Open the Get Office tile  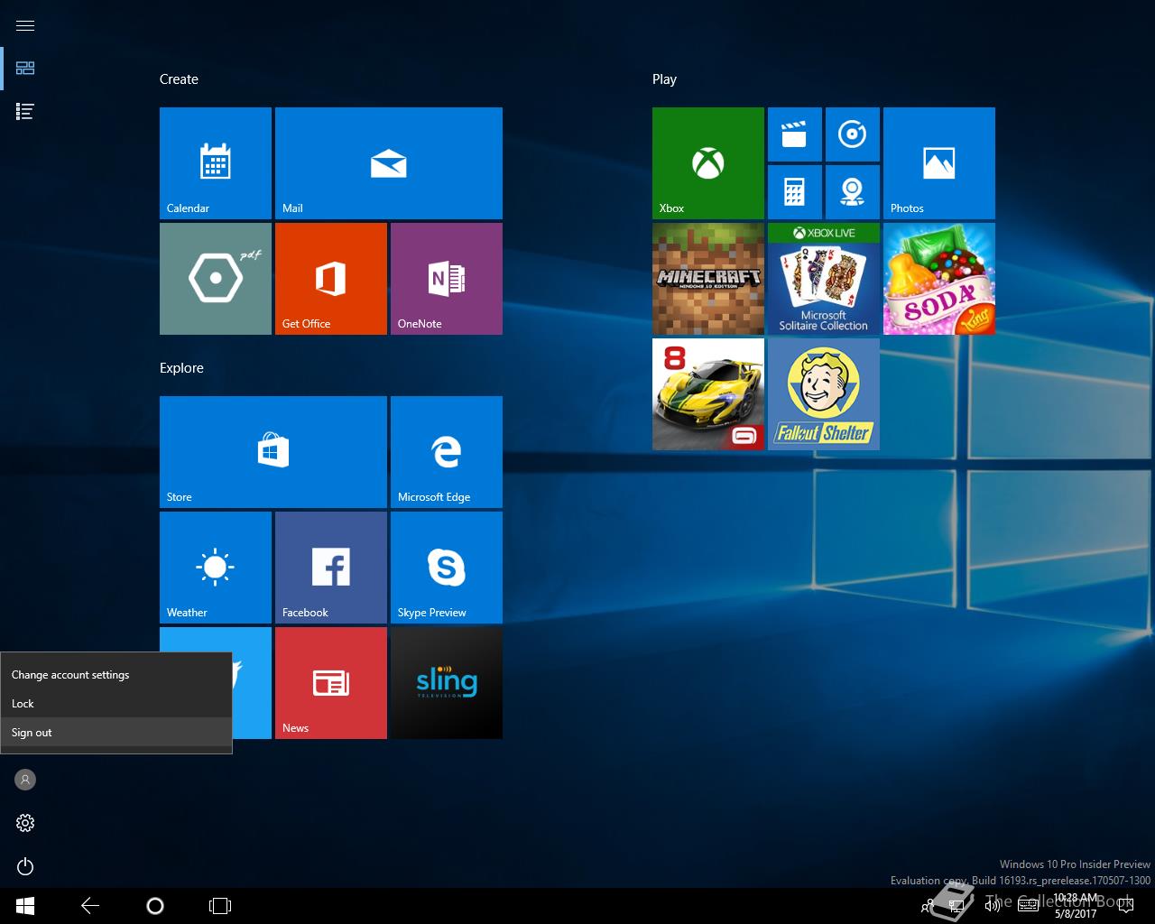(x=331, y=279)
